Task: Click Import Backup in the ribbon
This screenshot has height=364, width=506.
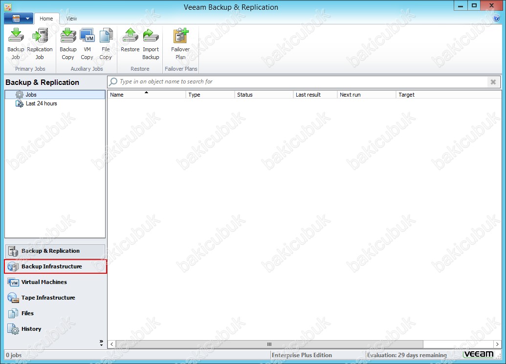Action: [151, 44]
